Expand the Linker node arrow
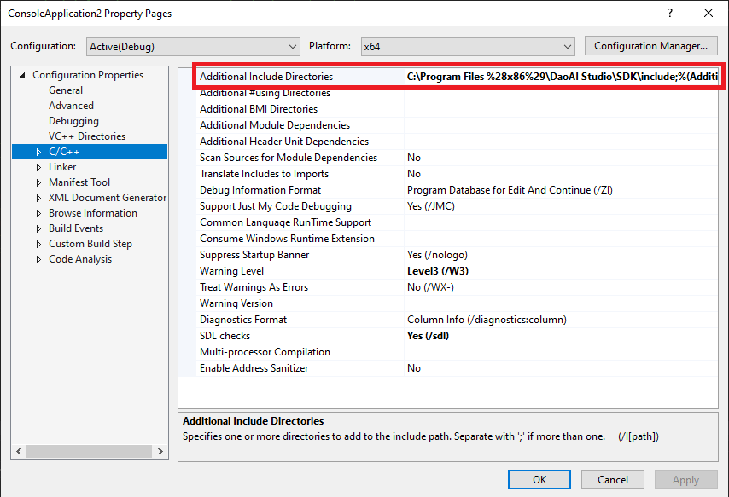Image resolution: width=729 pixels, height=497 pixels. (38, 167)
